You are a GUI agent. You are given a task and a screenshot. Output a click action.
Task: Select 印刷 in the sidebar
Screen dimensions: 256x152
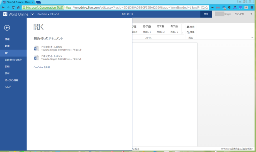pos(7,67)
